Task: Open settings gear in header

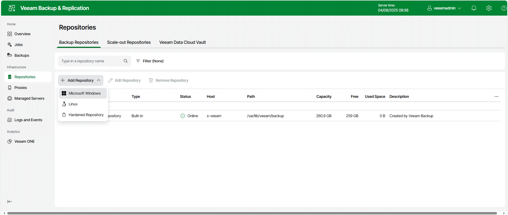Action: tap(489, 8)
